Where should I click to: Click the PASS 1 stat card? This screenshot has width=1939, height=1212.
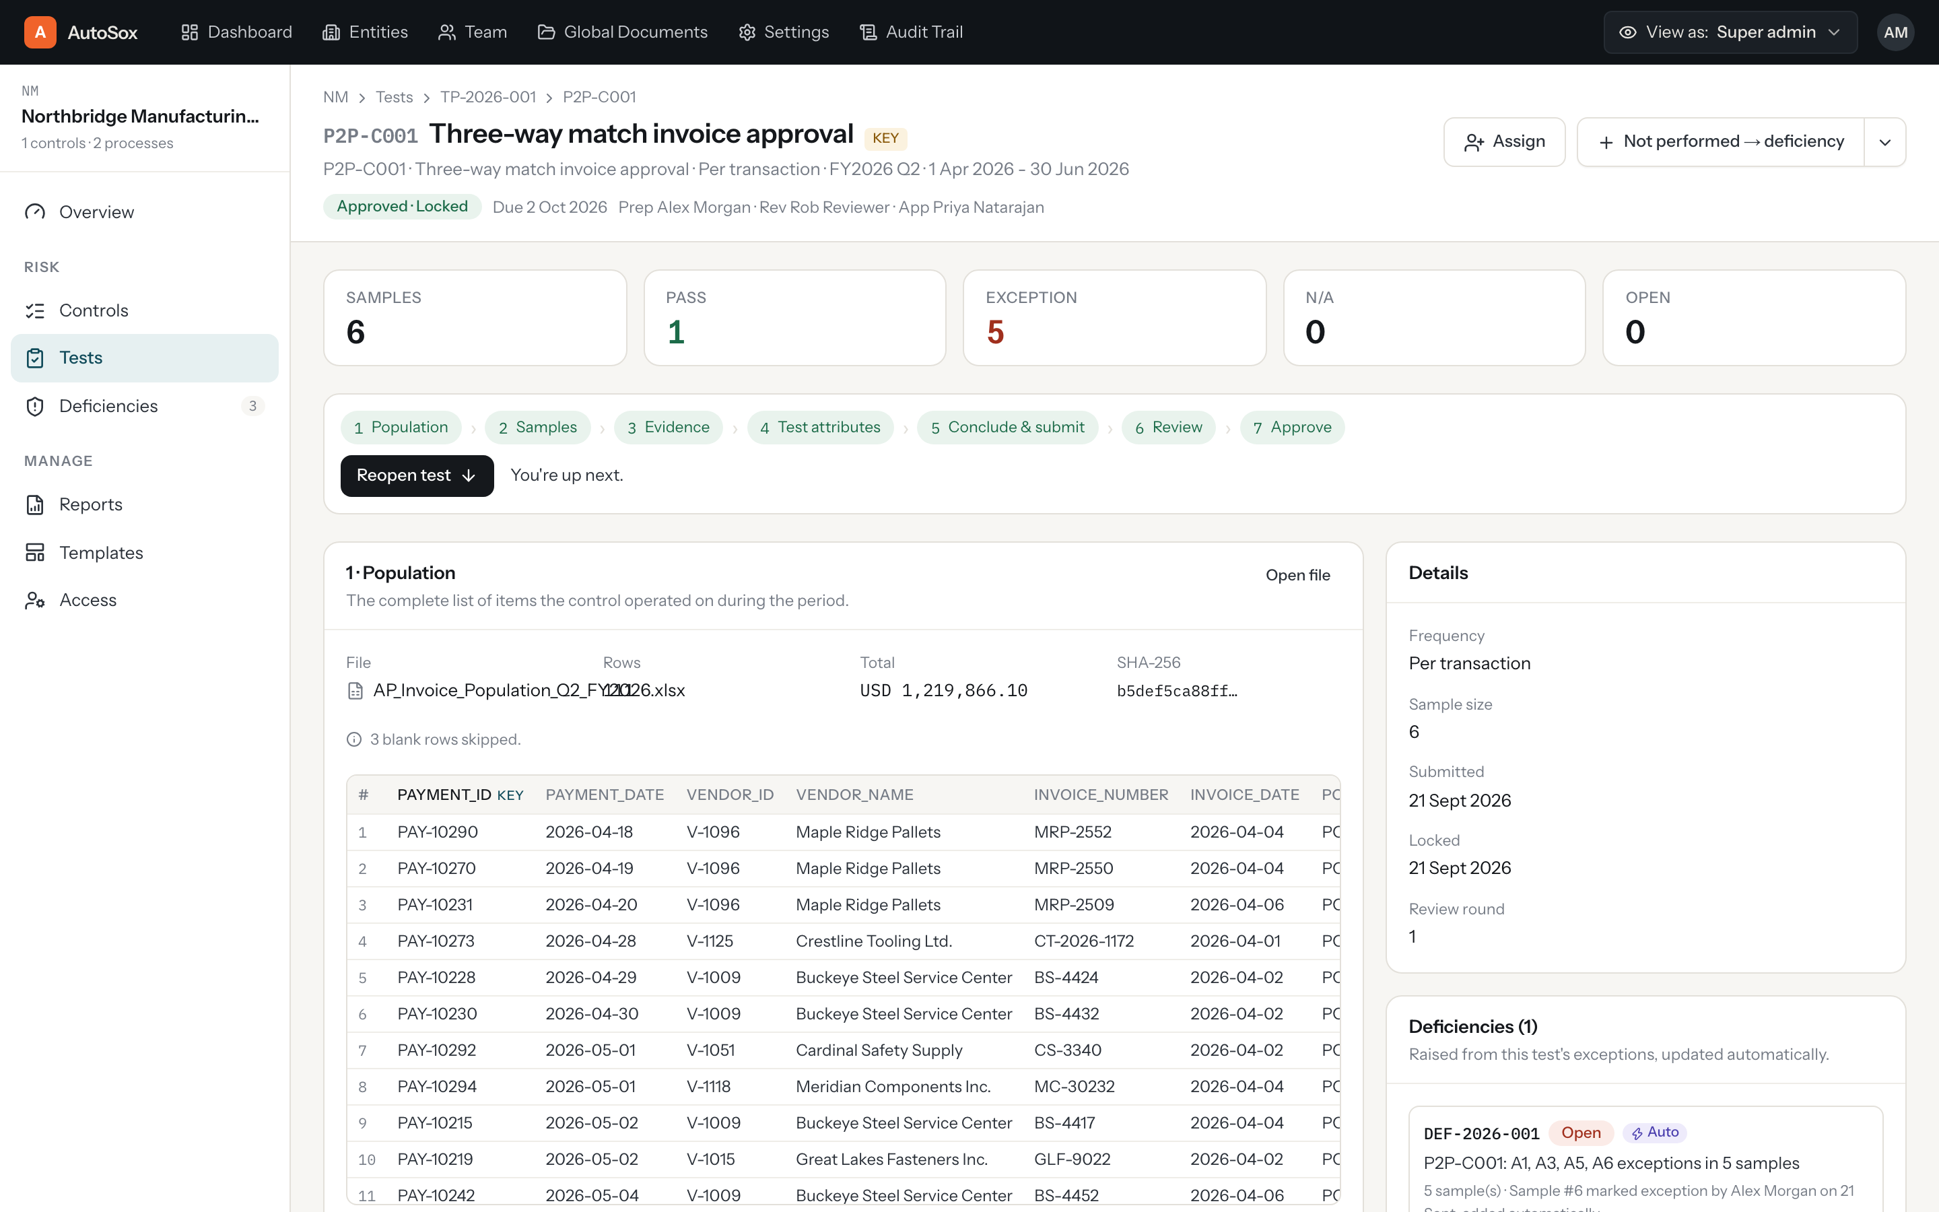pyautogui.click(x=795, y=317)
